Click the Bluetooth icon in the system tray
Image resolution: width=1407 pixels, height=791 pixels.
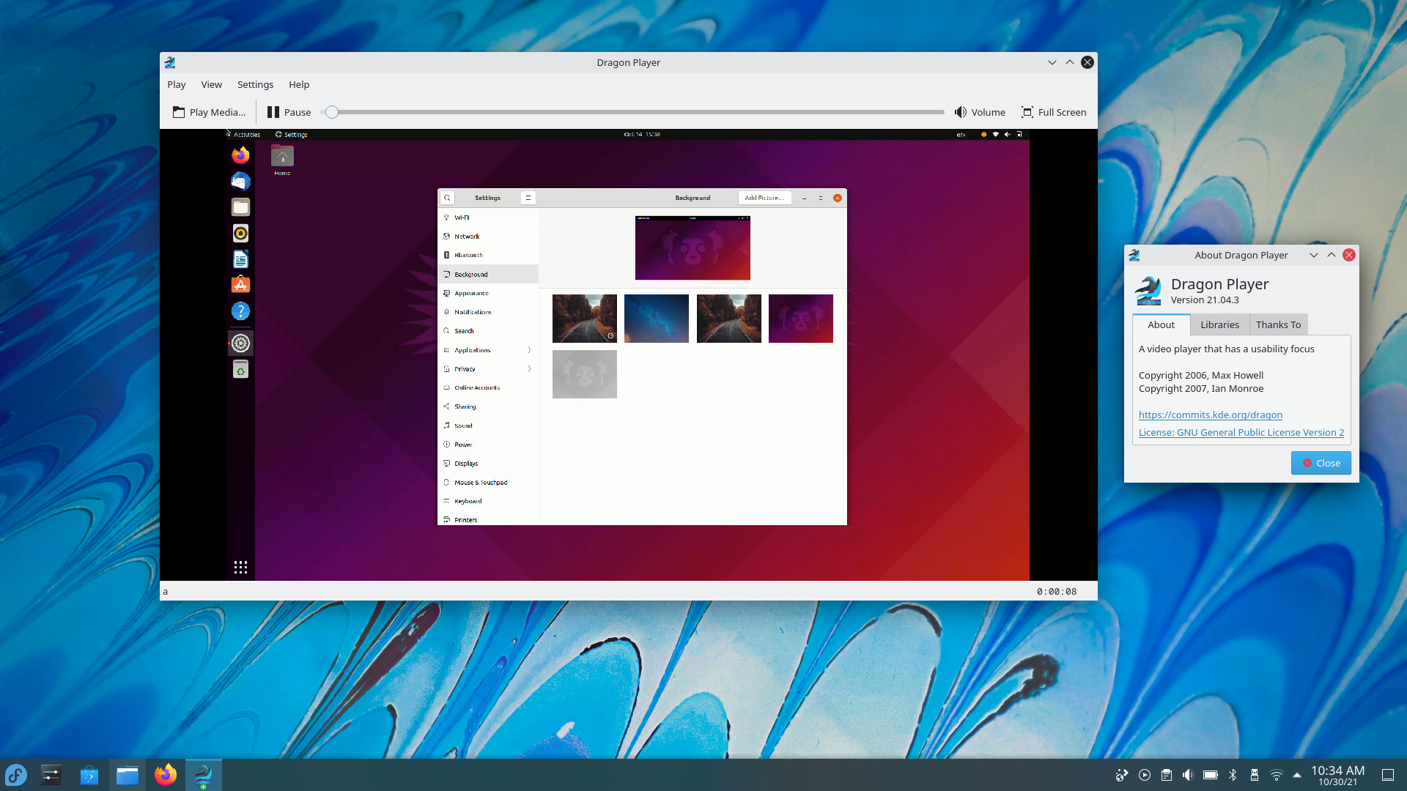point(1234,775)
